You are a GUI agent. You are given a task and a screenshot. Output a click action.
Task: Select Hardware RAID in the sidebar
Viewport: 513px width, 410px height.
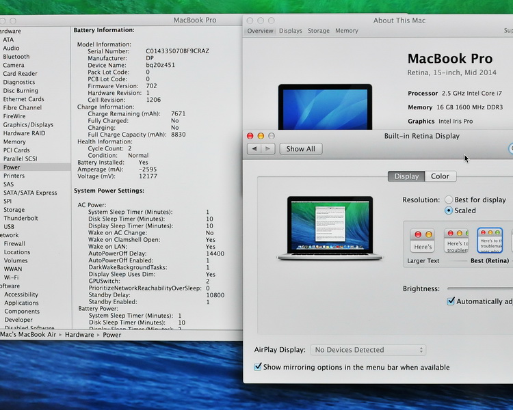[24, 133]
